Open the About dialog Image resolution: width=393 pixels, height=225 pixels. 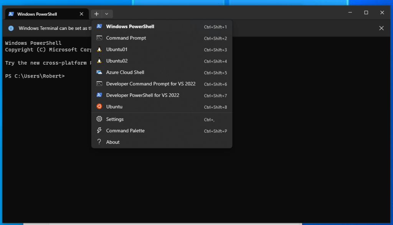coord(113,142)
